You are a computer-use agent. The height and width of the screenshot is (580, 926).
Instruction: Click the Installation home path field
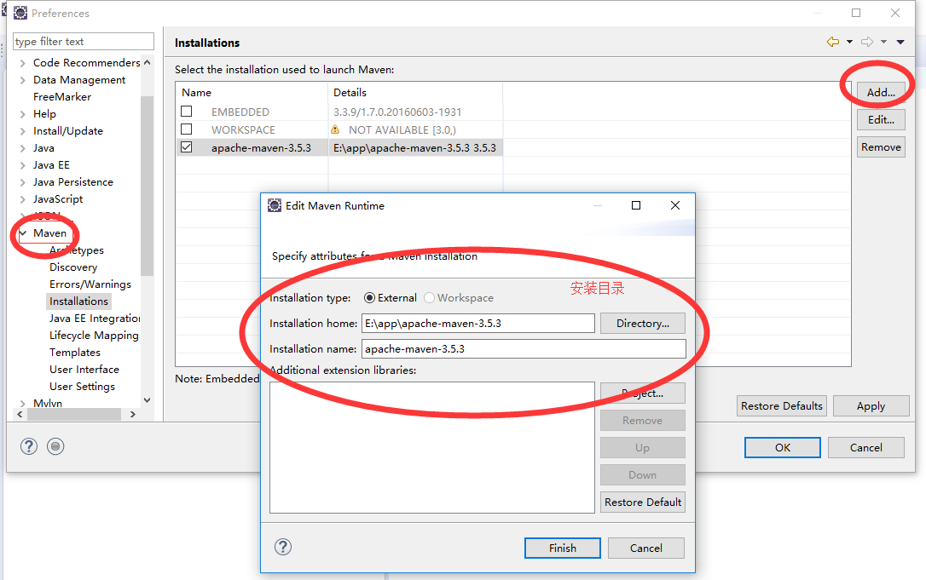[x=478, y=324]
